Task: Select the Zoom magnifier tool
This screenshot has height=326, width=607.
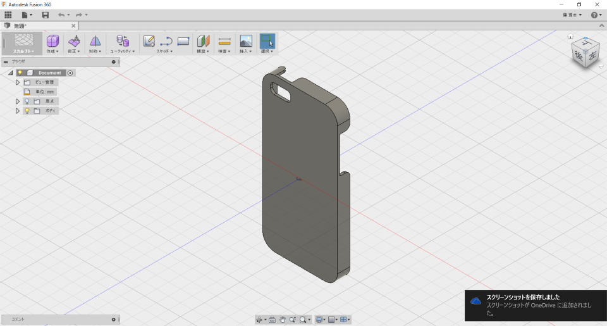Action: [293, 320]
